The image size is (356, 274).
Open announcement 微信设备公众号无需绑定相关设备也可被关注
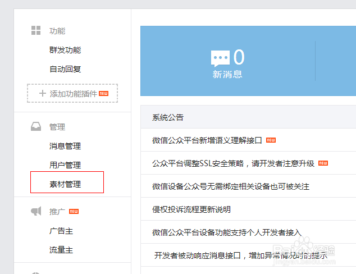pos(231,186)
